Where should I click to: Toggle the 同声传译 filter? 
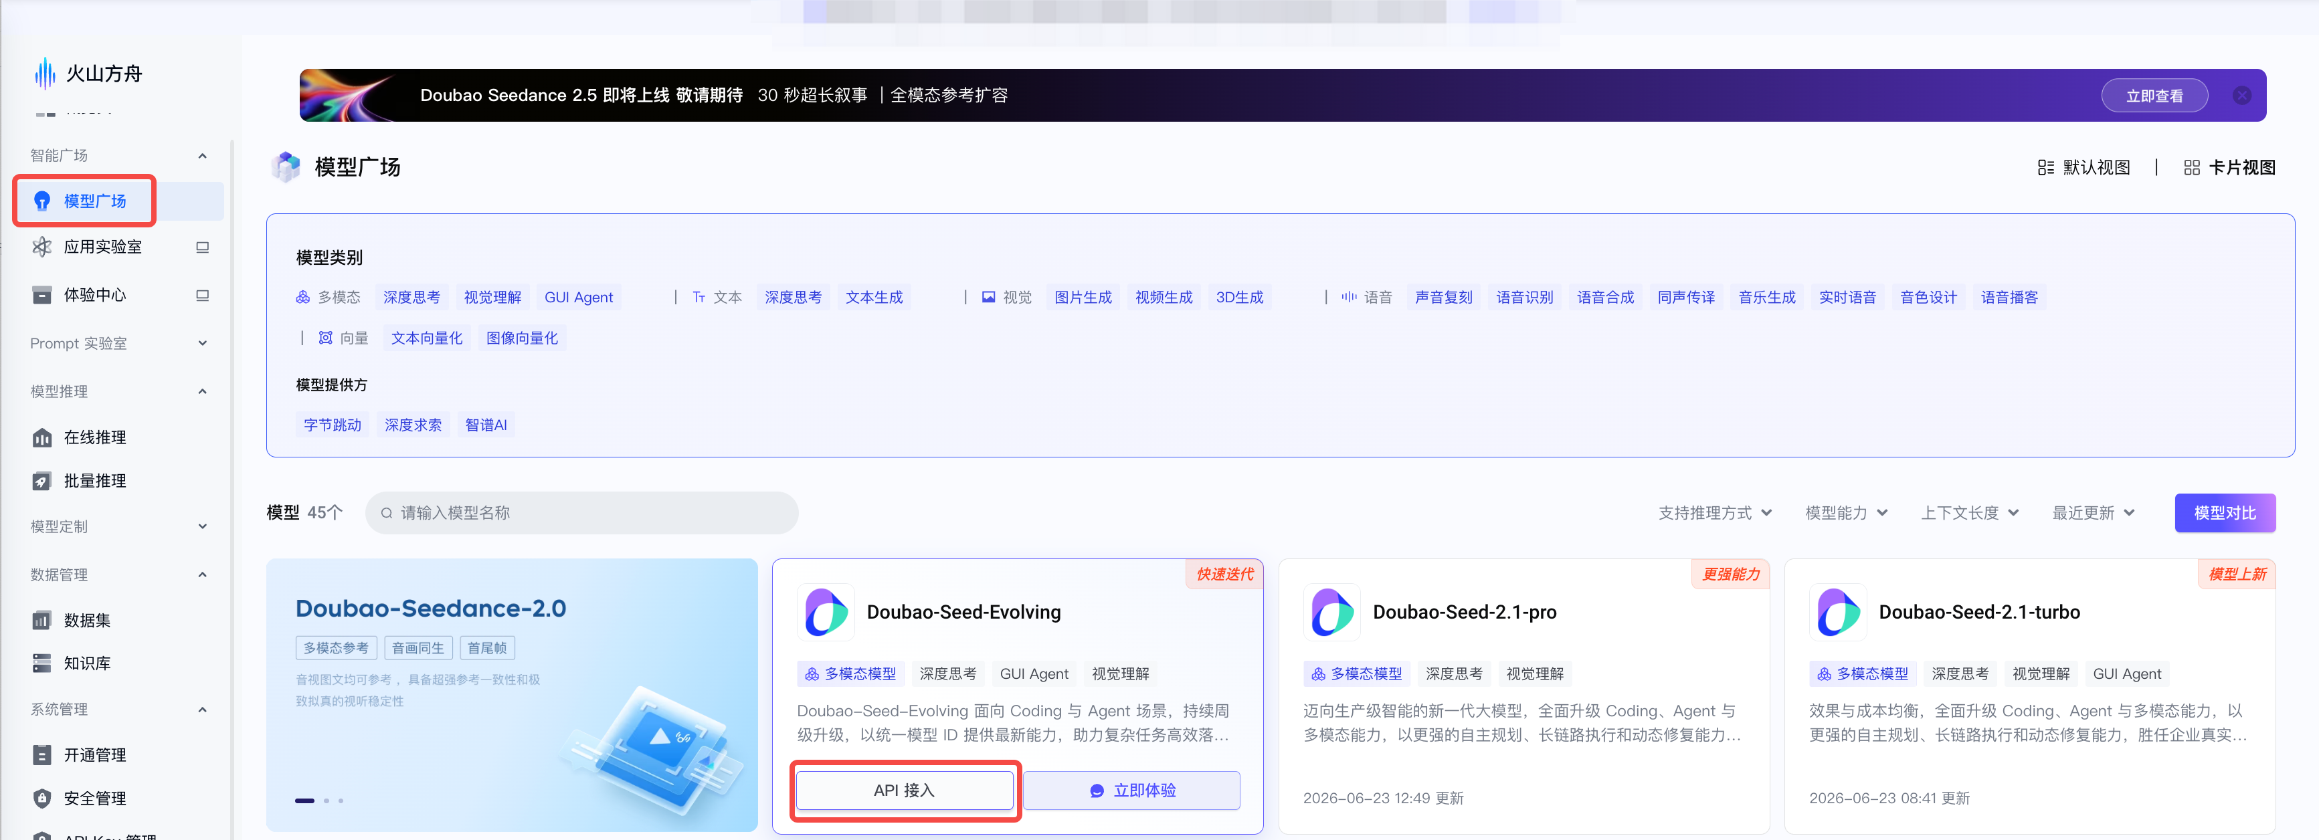click(1686, 297)
